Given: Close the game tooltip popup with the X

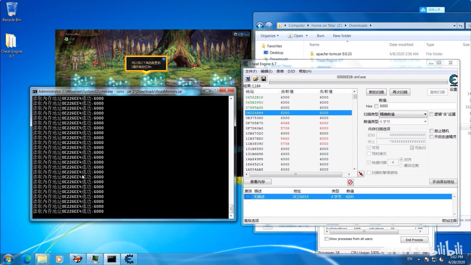Looking at the screenshot, I should pyautogui.click(x=164, y=59).
